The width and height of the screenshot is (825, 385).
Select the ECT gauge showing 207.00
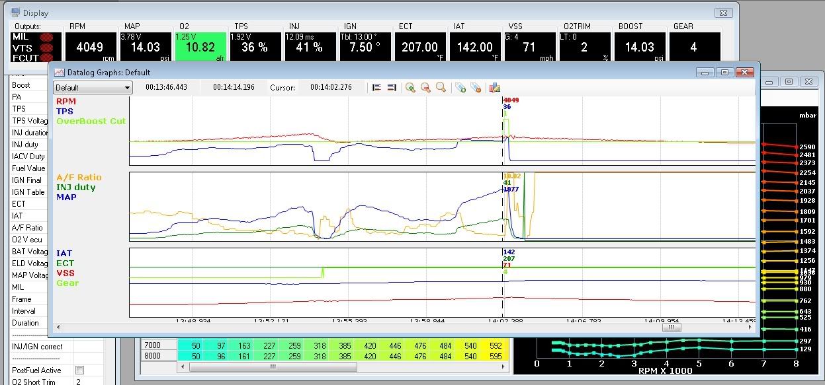(419, 47)
